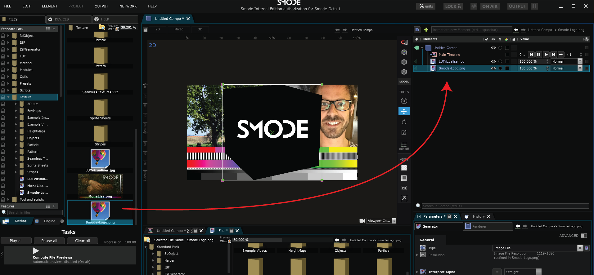Click the circular selection tool under TOOLS
This screenshot has height=275, width=594.
point(404,101)
